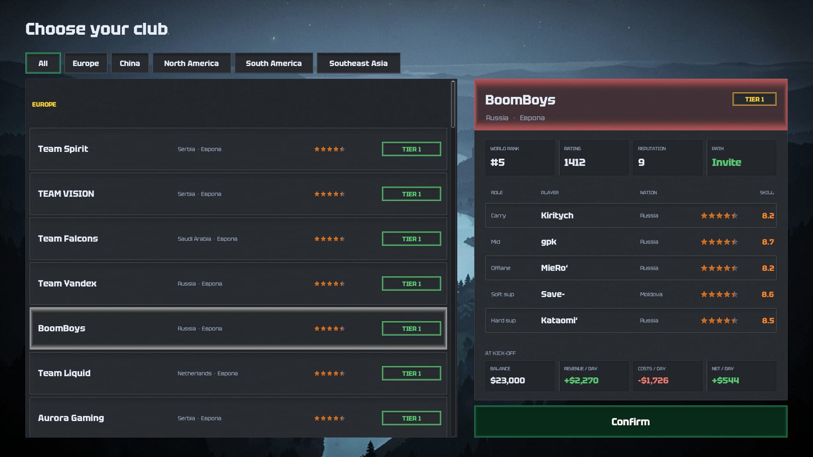The width and height of the screenshot is (813, 457).
Task: Click the Reputation 9 card
Action: tap(667, 158)
